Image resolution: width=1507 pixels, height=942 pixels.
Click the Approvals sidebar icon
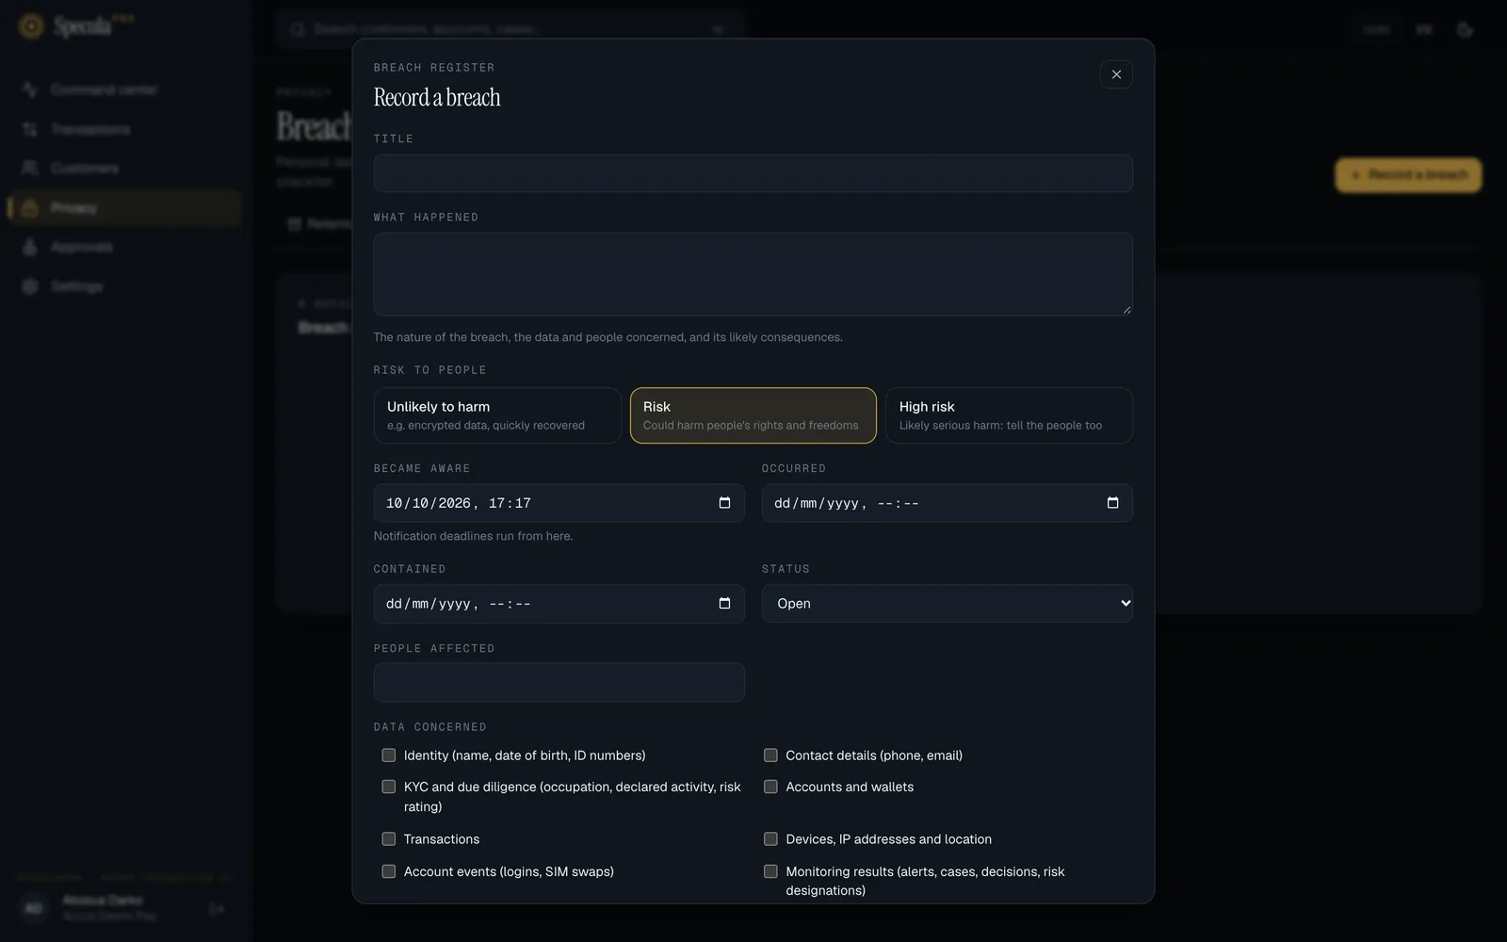[30, 247]
